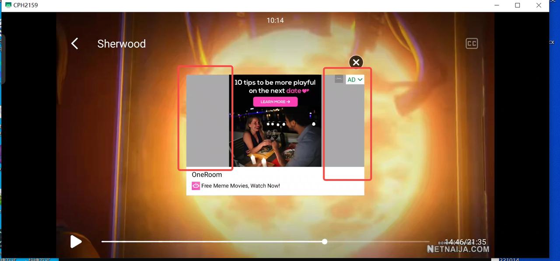Close the ad with the X icon
Screen dimensions: 560x261
point(356,63)
